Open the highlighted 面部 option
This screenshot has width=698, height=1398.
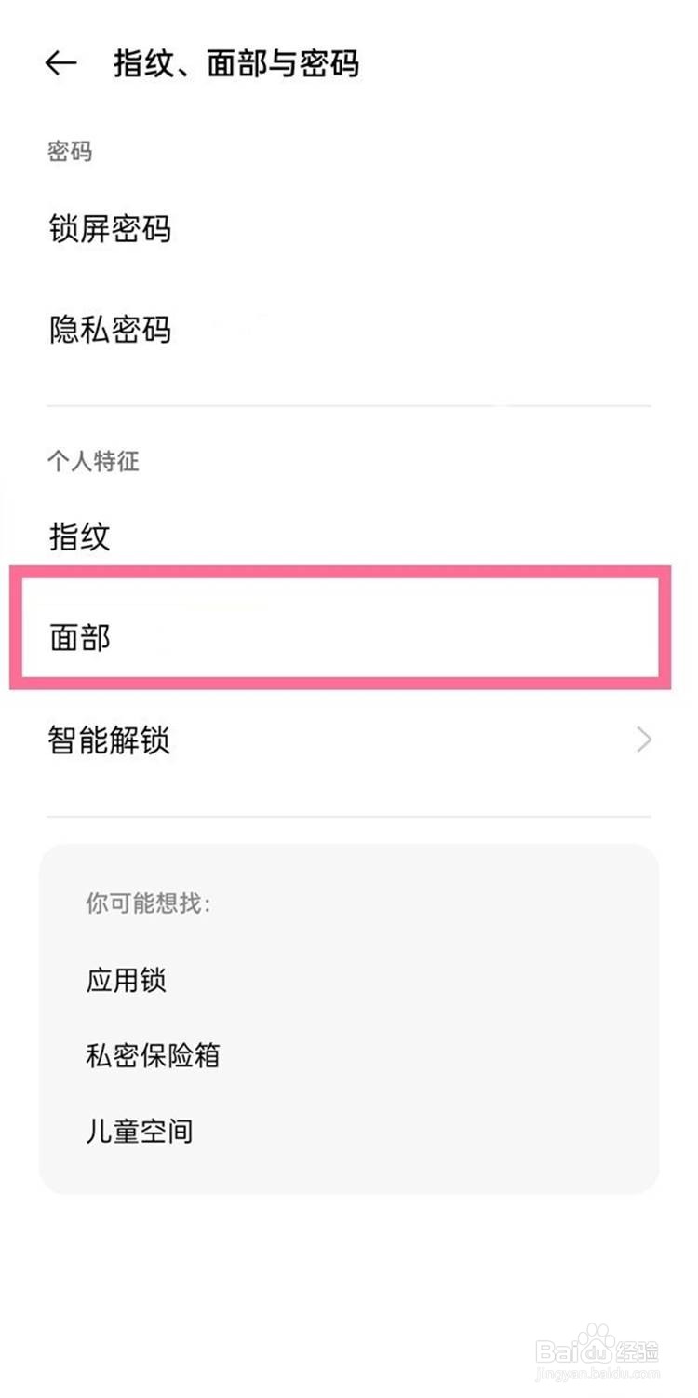coord(80,638)
